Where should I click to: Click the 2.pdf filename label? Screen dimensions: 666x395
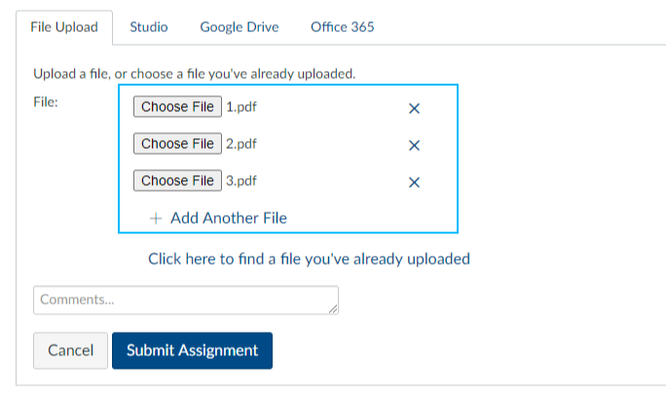(241, 144)
